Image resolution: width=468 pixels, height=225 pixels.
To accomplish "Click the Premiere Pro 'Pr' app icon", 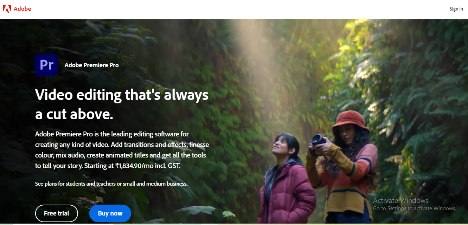I will [46, 65].
